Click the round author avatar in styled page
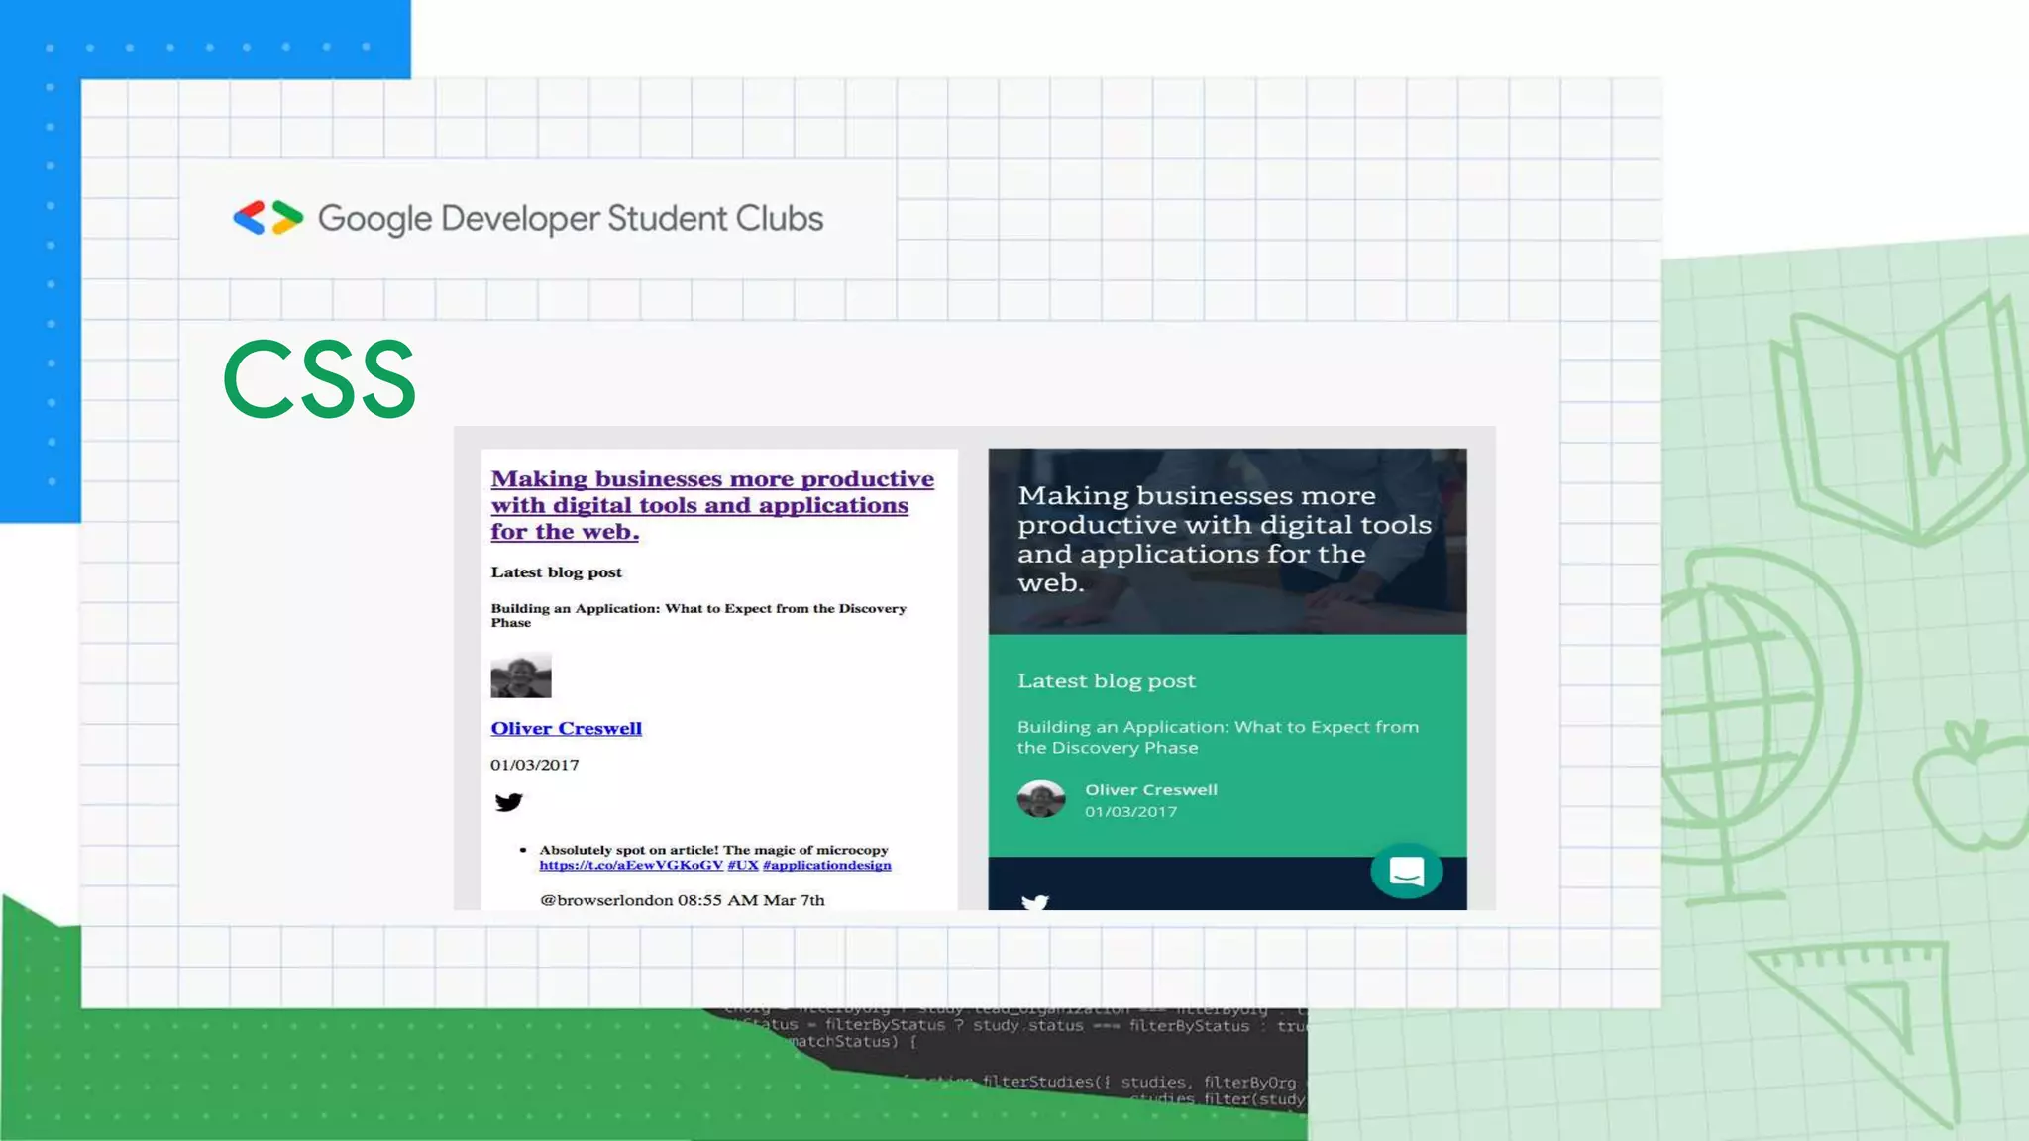The image size is (2029, 1141). [1040, 799]
